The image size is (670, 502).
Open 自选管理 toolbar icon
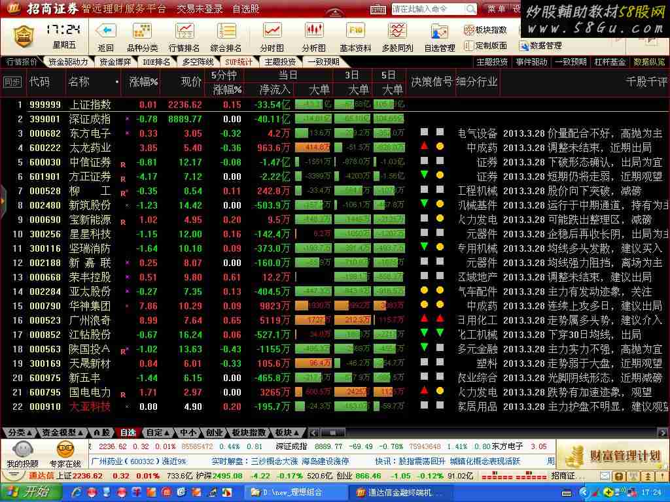coord(439,33)
